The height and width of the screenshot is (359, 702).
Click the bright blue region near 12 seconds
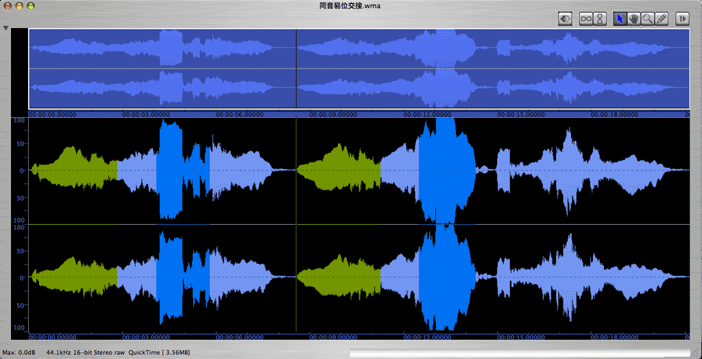click(x=446, y=171)
